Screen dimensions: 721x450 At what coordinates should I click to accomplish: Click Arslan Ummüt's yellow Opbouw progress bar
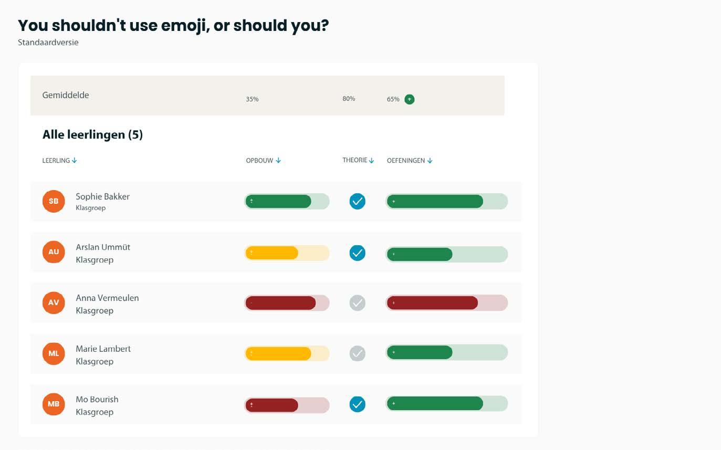[x=286, y=253]
